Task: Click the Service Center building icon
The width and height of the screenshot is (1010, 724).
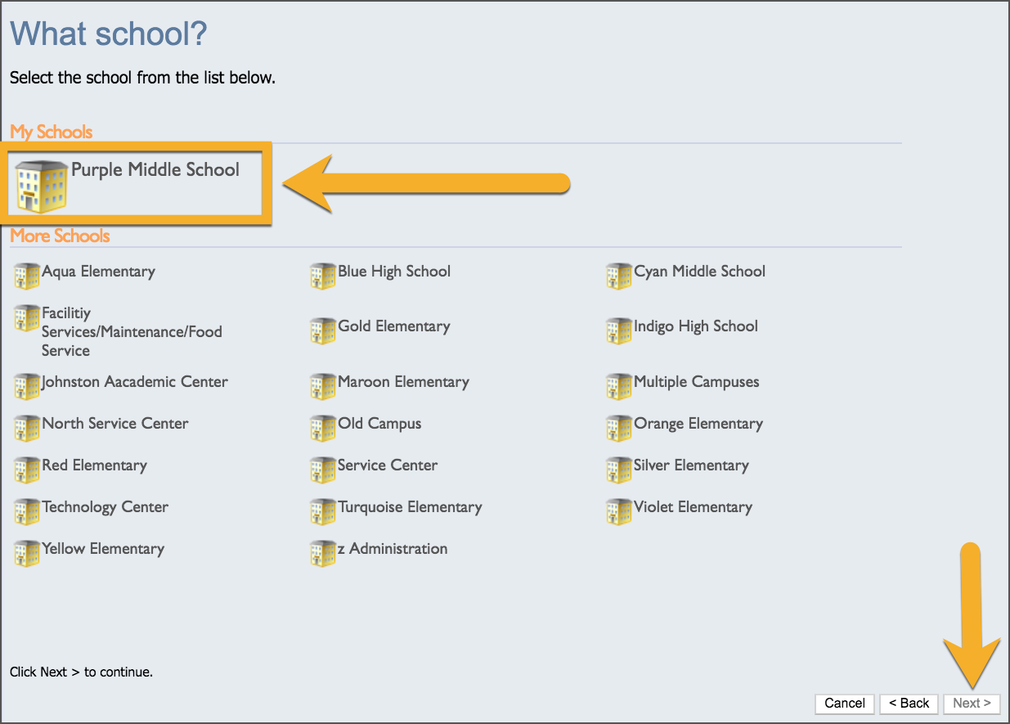Action: coord(323,470)
